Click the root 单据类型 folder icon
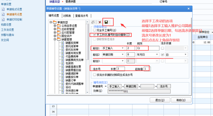 (x=55, y=22)
